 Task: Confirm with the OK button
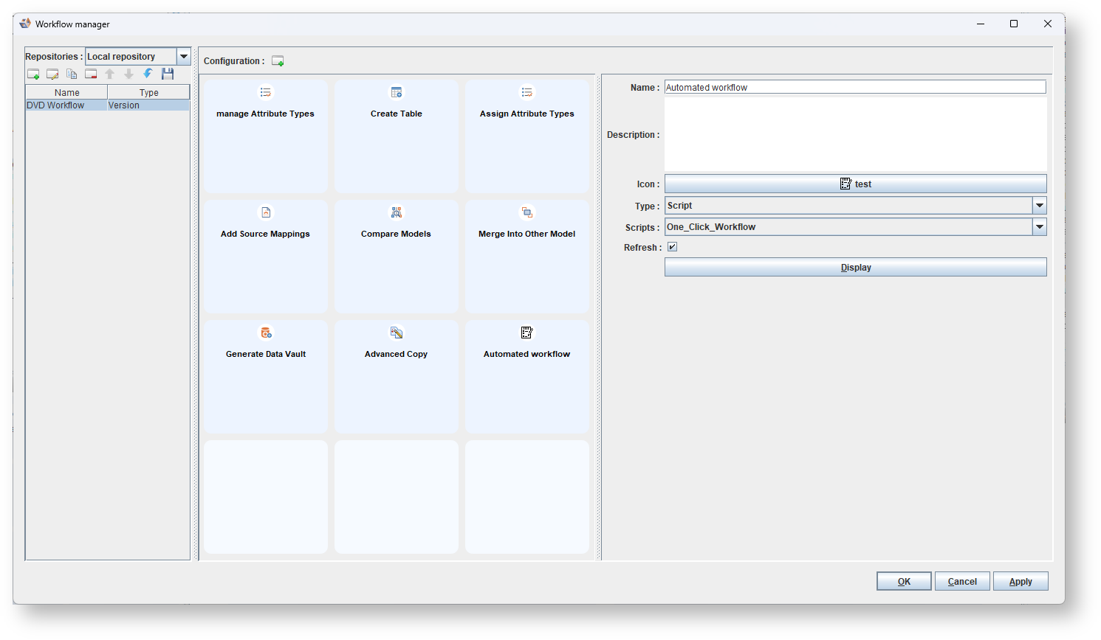[x=904, y=581]
